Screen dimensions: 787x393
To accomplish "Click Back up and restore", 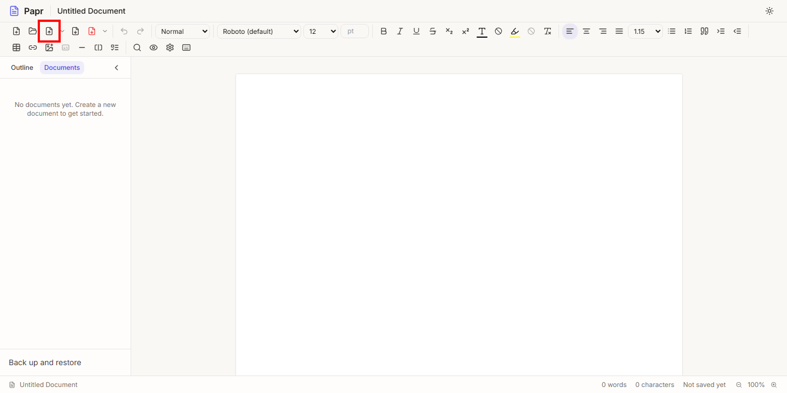I will pos(45,362).
